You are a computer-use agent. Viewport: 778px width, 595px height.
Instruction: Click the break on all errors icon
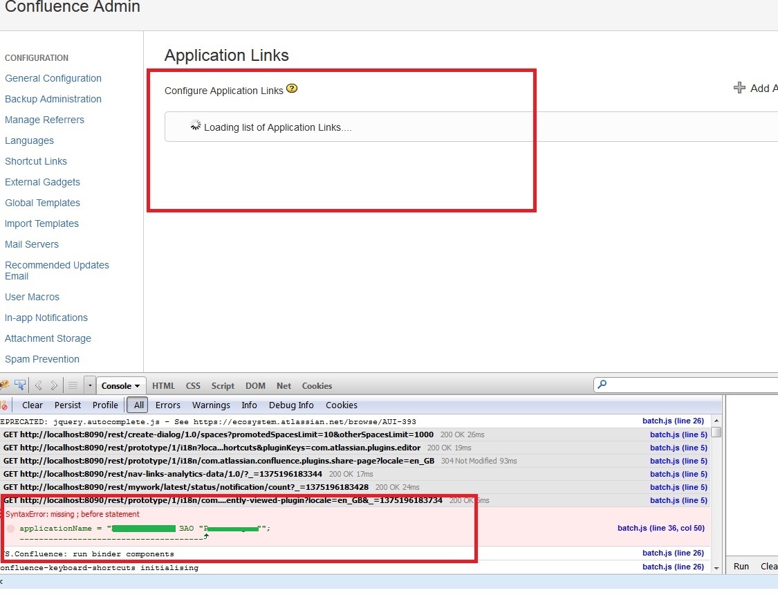(x=4, y=405)
